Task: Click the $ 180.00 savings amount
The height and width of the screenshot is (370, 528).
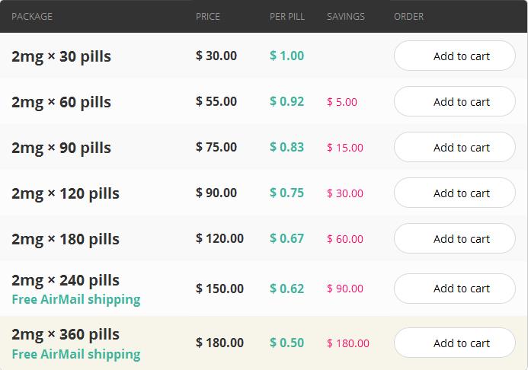Action: pos(348,343)
